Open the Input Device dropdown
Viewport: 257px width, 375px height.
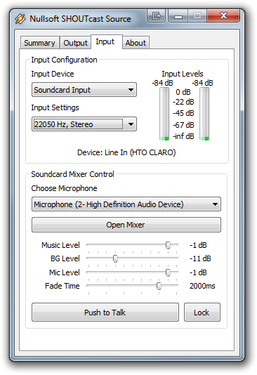tap(84, 90)
